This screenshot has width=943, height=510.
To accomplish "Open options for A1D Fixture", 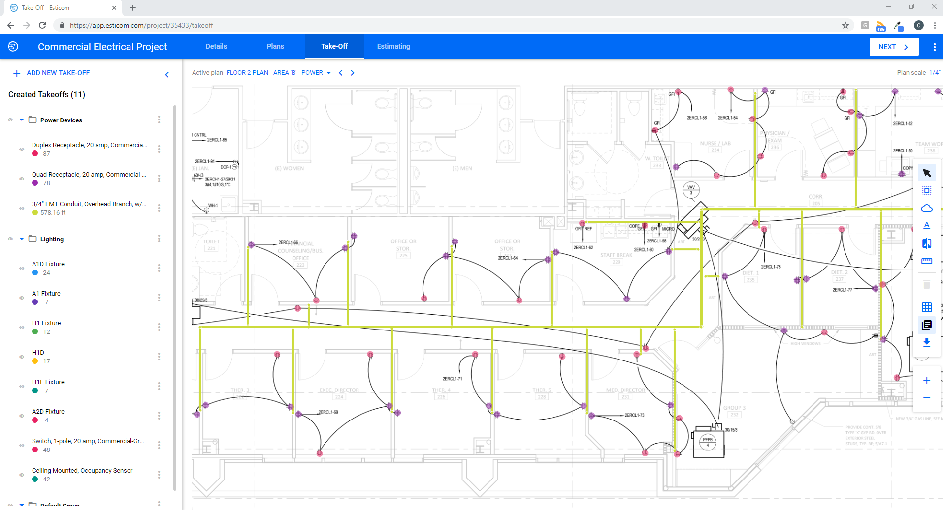I will [159, 268].
